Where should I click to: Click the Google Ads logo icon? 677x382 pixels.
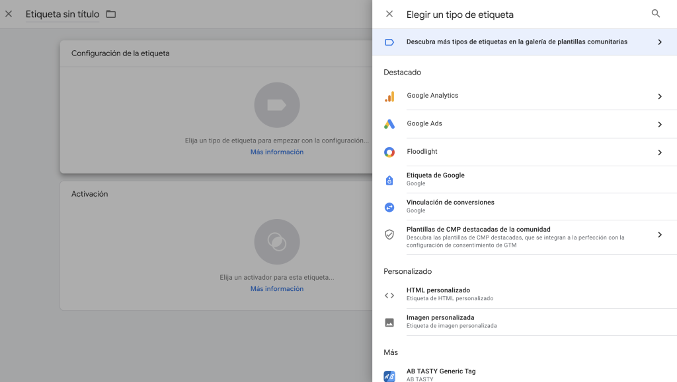click(x=389, y=124)
